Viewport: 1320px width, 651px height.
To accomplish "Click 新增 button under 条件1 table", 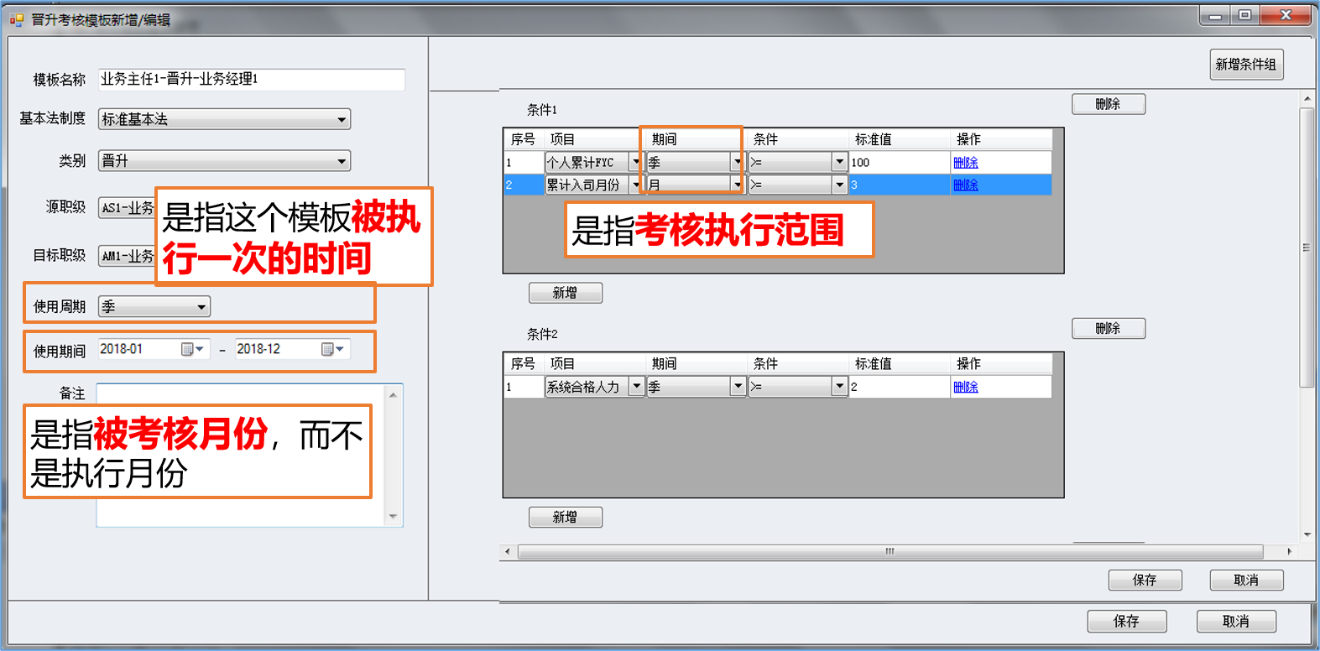I will tap(565, 293).
